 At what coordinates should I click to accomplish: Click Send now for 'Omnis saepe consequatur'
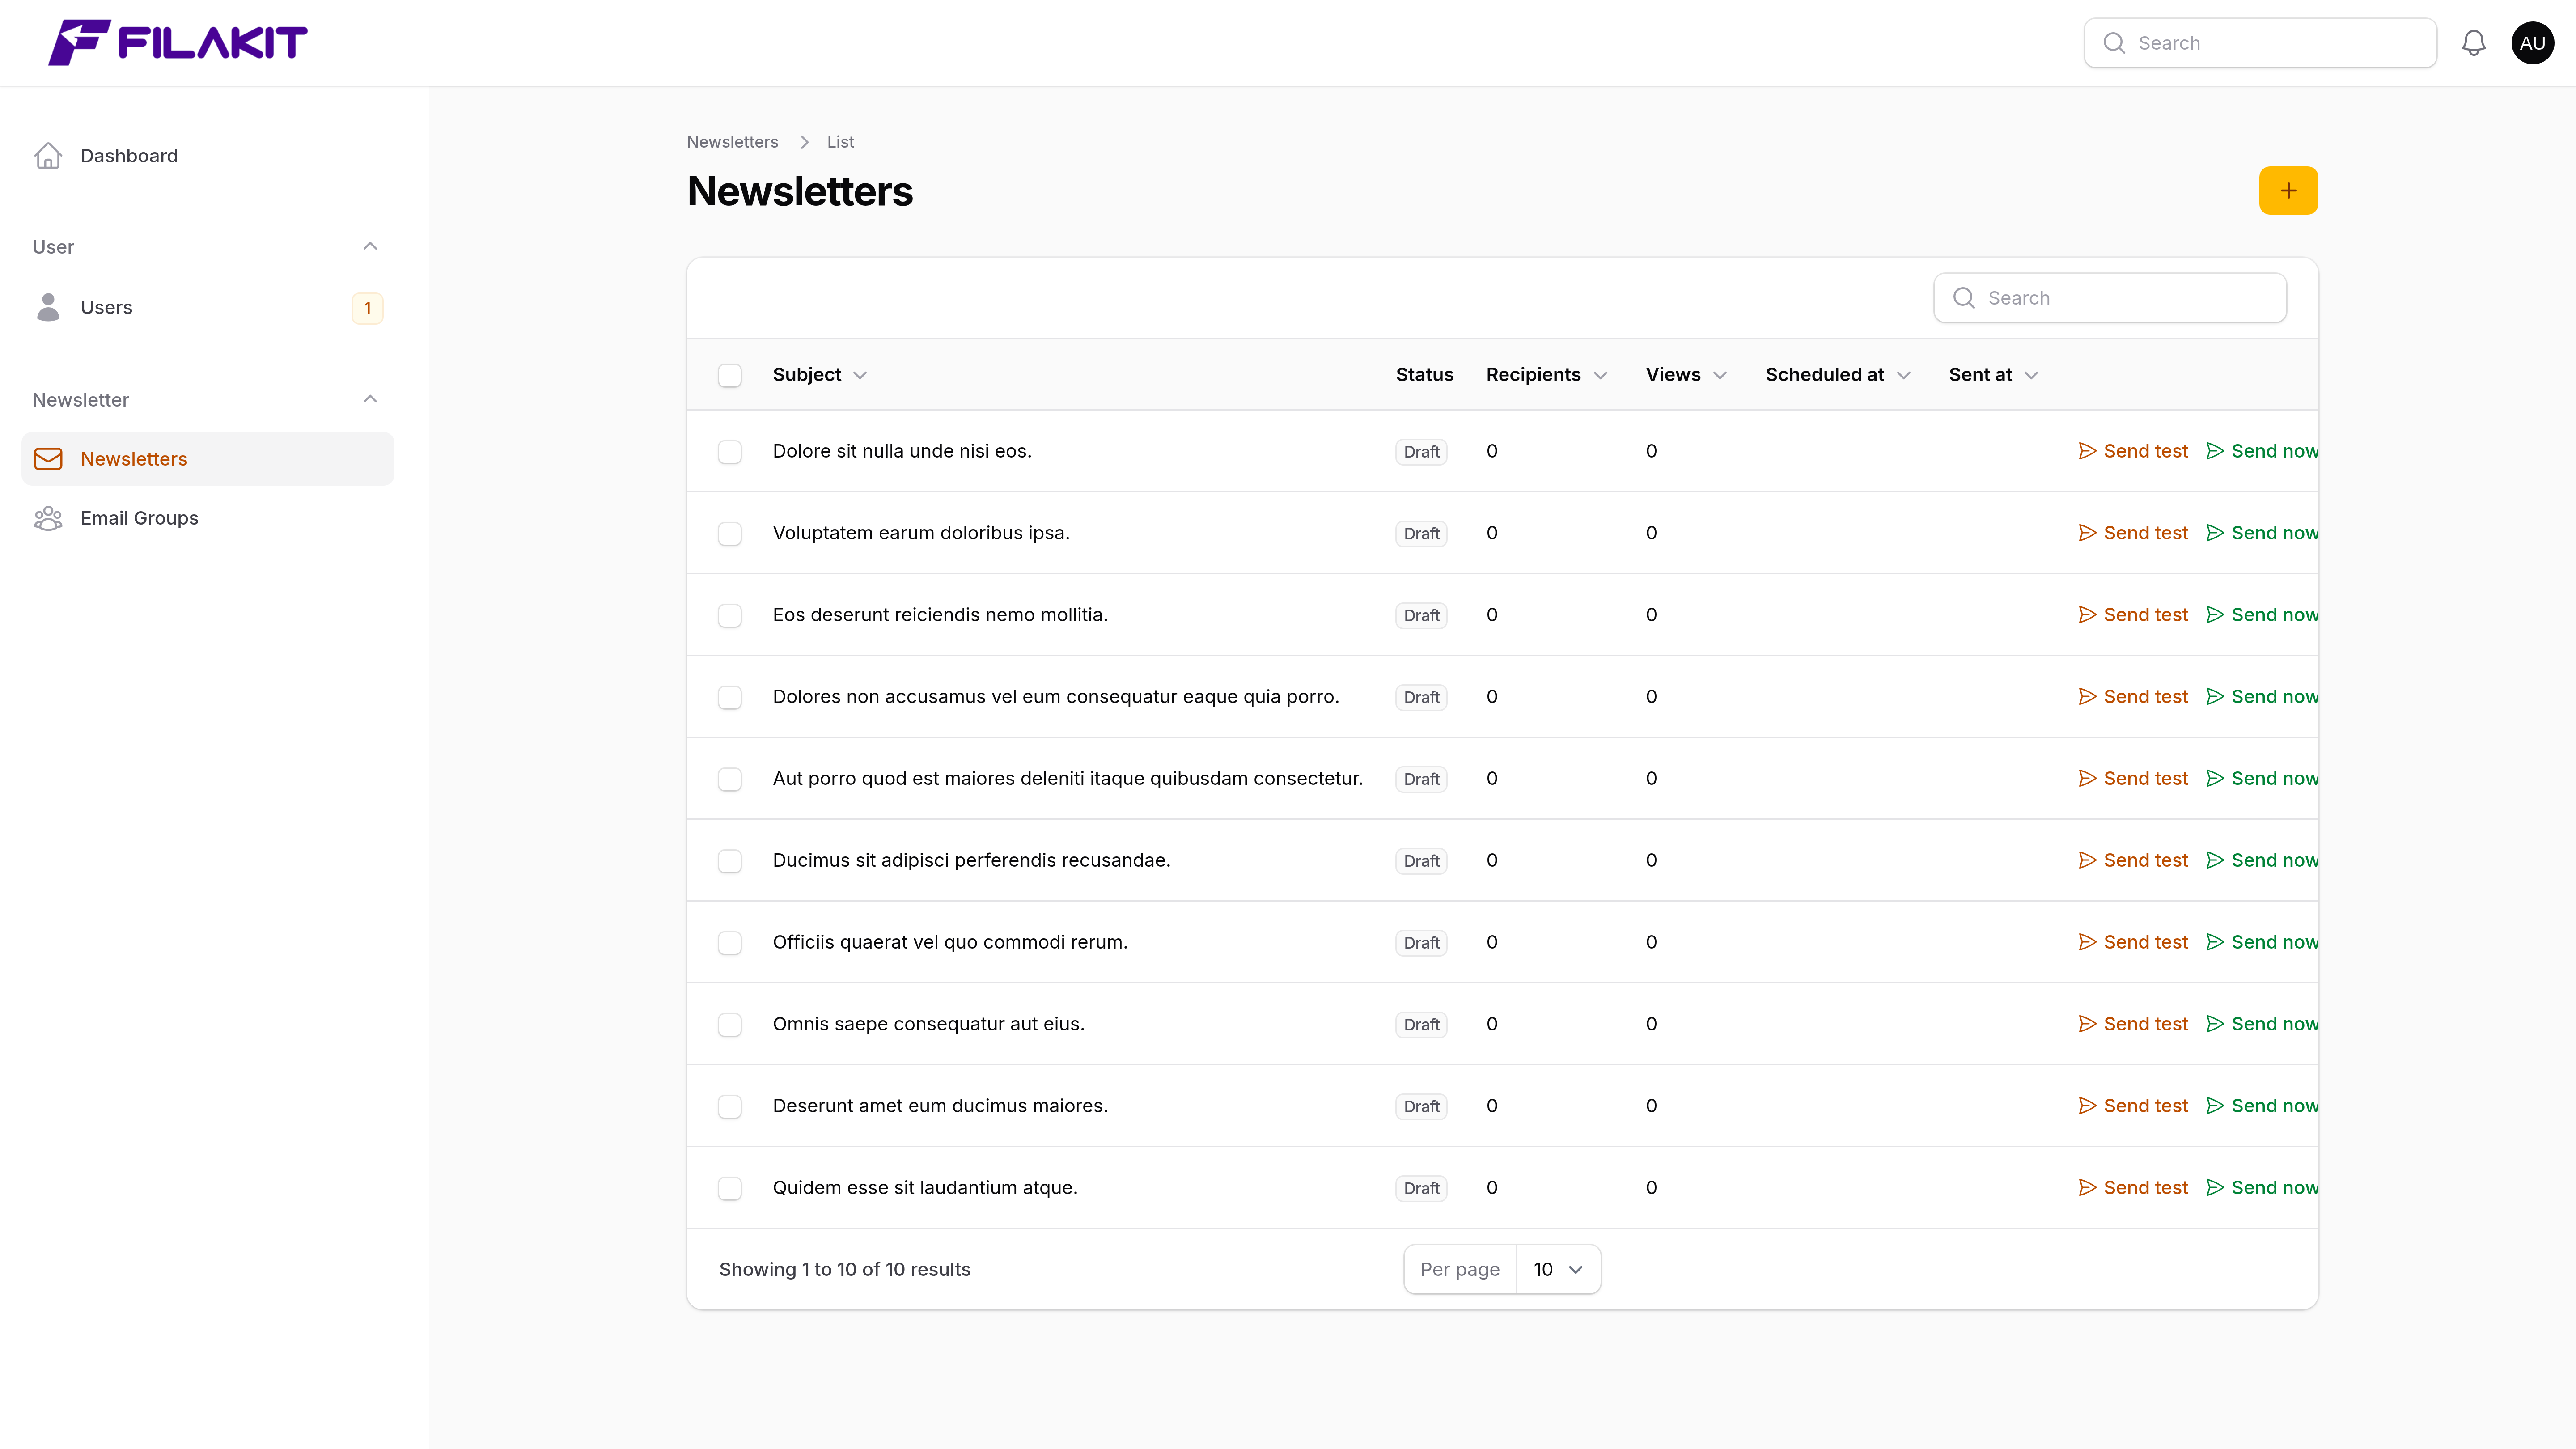tap(2262, 1024)
